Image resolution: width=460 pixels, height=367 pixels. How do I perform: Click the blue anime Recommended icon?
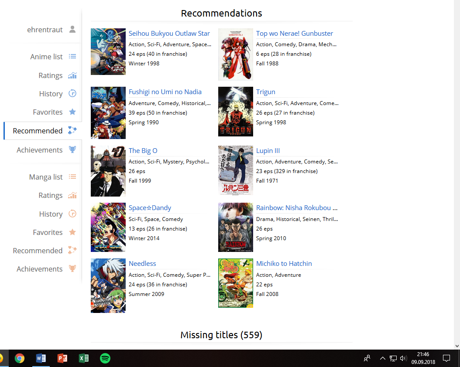pos(72,130)
